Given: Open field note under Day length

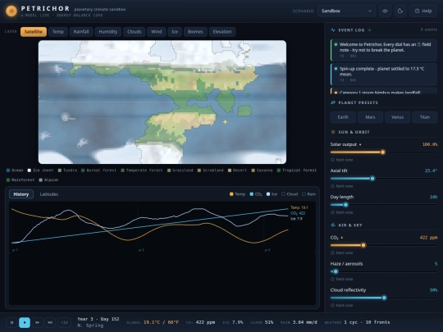Looking at the screenshot, I should coord(341,212).
